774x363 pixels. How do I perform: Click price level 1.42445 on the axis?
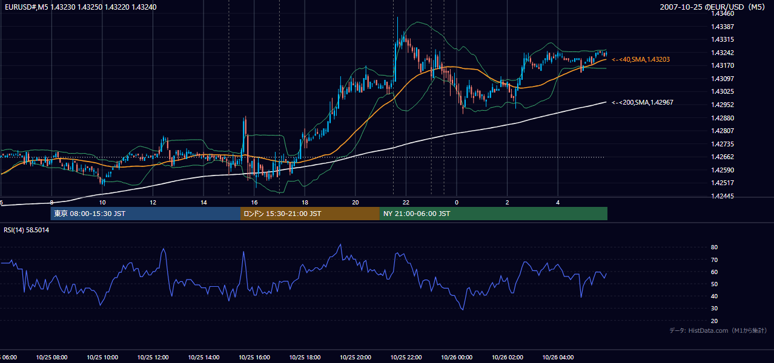tap(723, 196)
